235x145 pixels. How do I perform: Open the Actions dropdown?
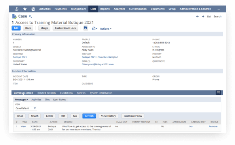point(106,28)
